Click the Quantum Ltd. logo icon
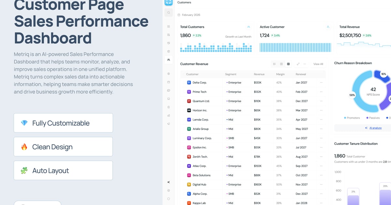Viewport: 391px width, 205px height. coord(189,101)
